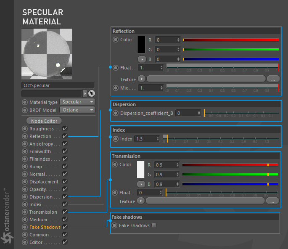Open Reflection Texture browse (...) button
Image resolution: width=288 pixels, height=249 pixels.
click(x=273, y=79)
